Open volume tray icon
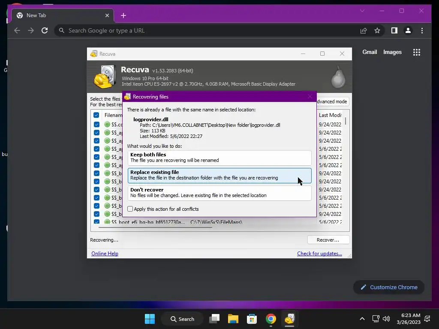Image resolution: width=439 pixels, height=329 pixels. pyautogui.click(x=386, y=319)
